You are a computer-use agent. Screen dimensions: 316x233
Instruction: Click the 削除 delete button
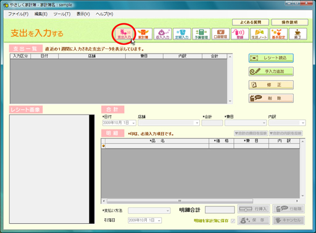point(271,98)
